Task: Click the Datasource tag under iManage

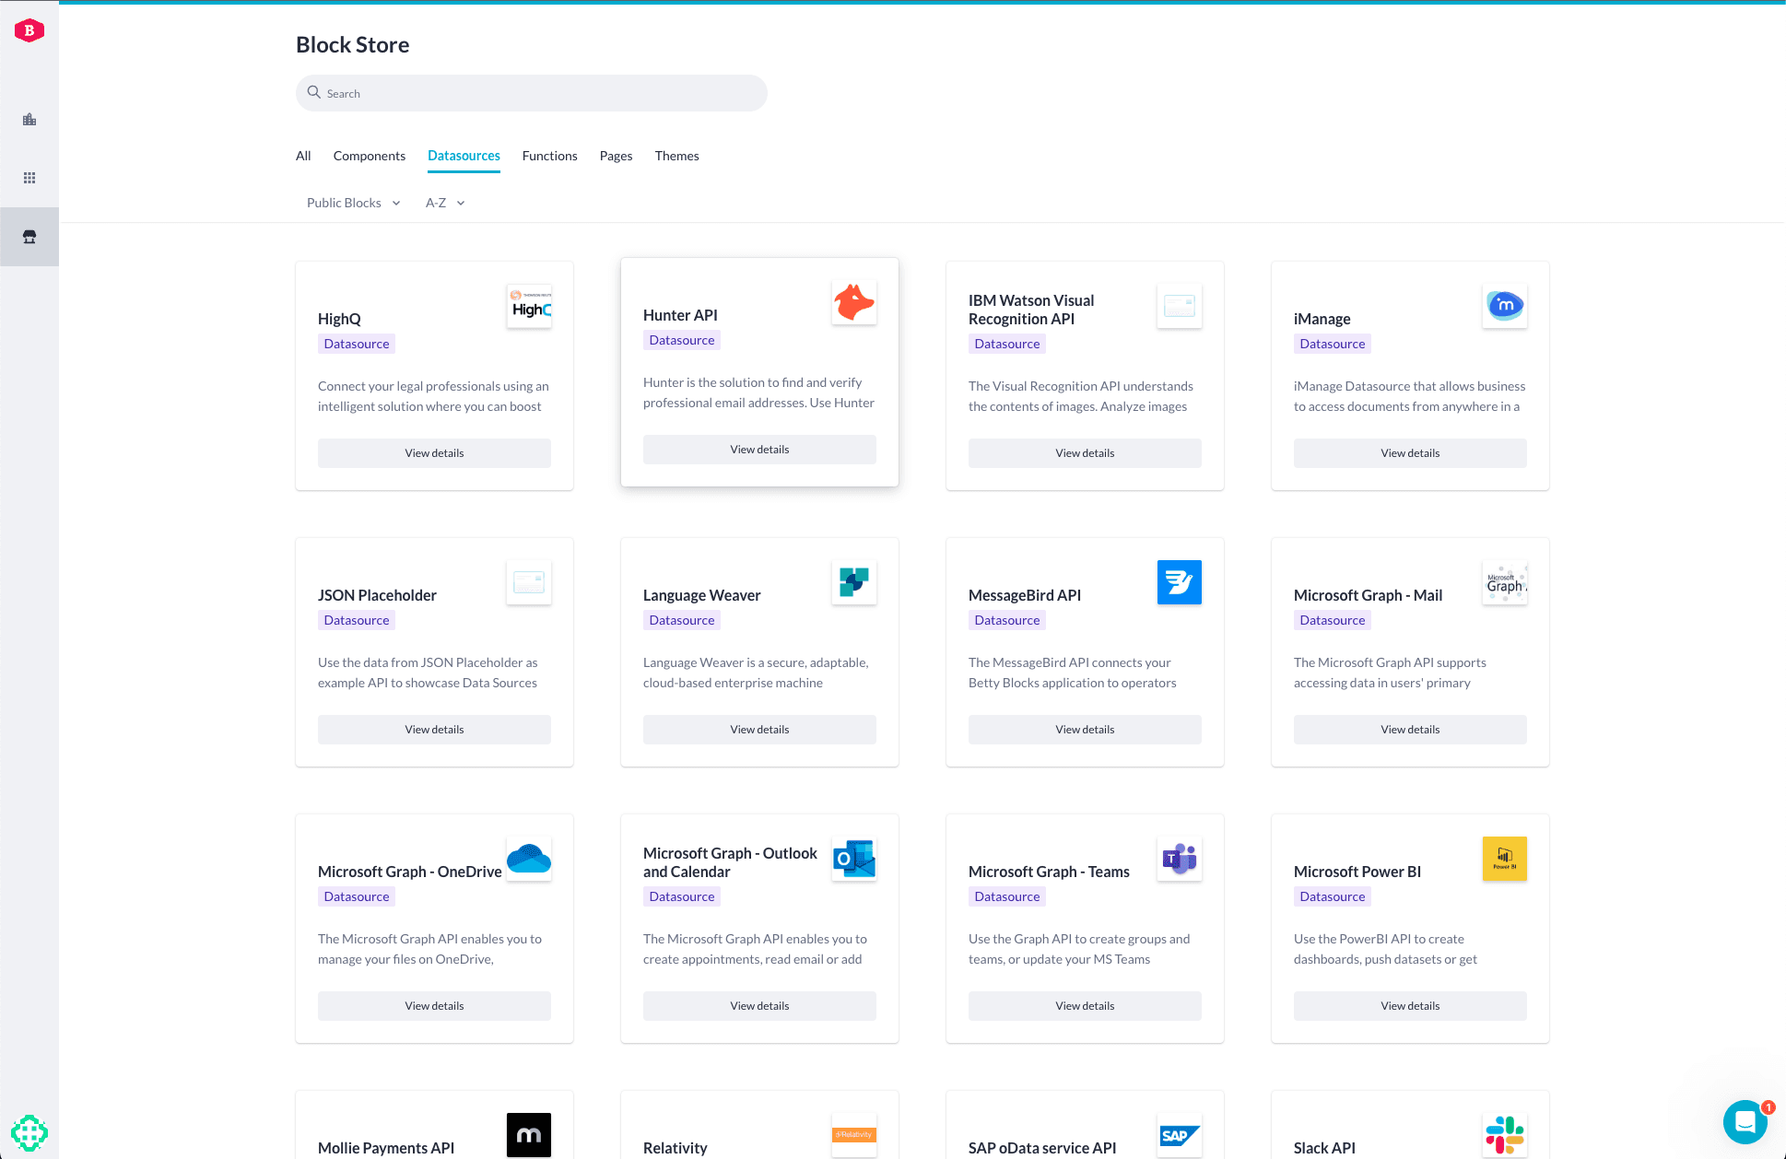Action: click(x=1333, y=344)
